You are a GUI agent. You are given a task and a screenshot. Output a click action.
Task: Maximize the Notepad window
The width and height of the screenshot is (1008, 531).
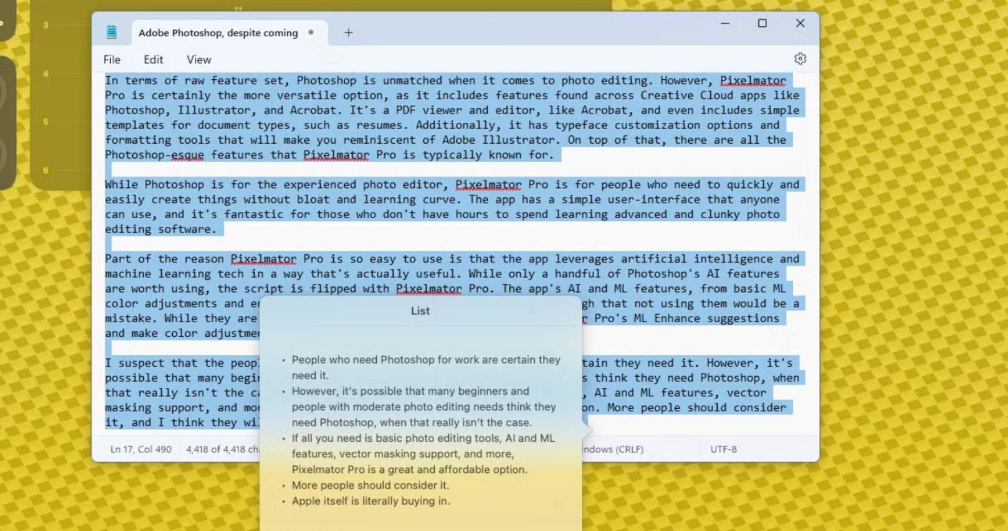pos(762,23)
